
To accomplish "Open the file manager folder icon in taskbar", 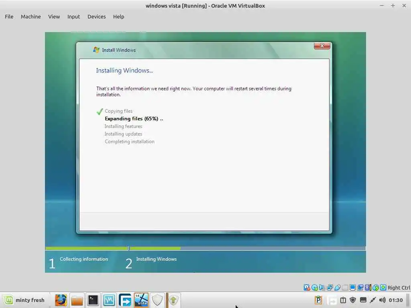I will (77, 300).
